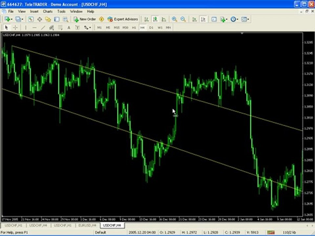315x236 pixels.
Task: Toggle chart Auto Scroll icon
Action: coord(194,19)
